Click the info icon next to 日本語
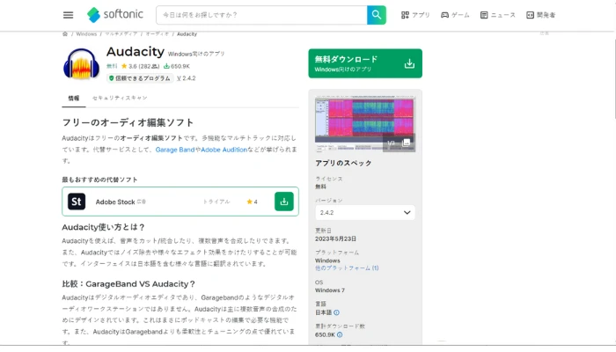616x352 pixels. (337, 312)
